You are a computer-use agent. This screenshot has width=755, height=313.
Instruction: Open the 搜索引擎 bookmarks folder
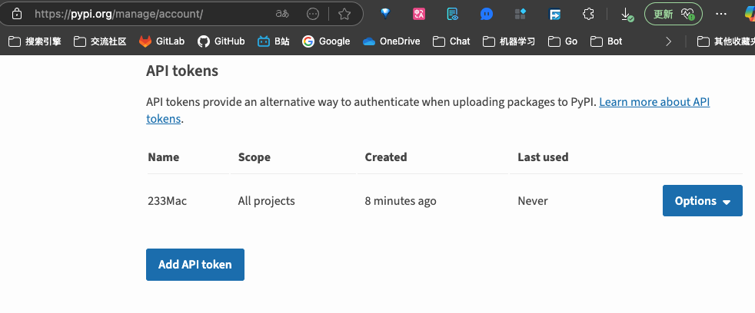pos(35,41)
